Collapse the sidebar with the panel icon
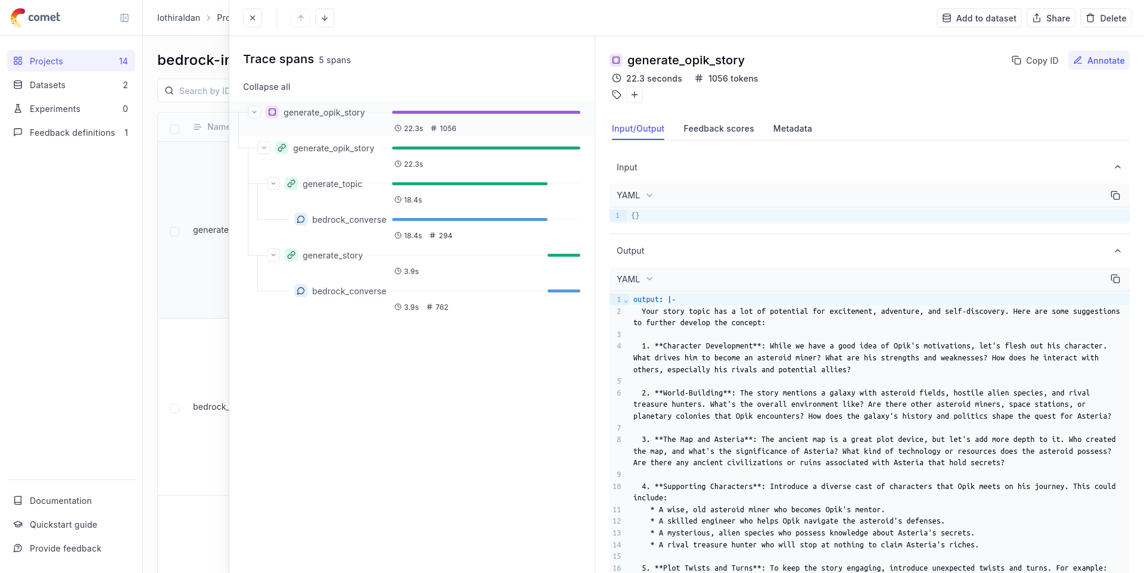 [125, 18]
